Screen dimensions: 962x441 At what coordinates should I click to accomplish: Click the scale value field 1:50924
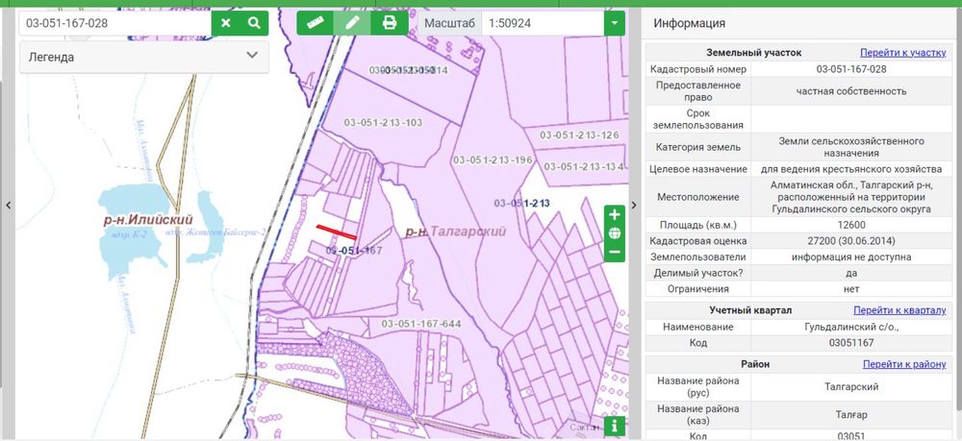(x=543, y=23)
